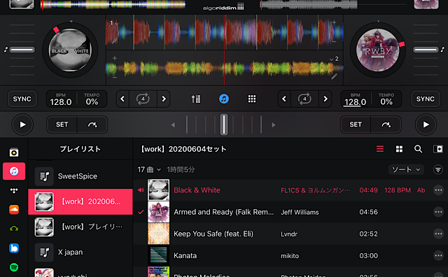Open the Spotify streaming source
Screen dimensions: 448x277
(x=14, y=267)
